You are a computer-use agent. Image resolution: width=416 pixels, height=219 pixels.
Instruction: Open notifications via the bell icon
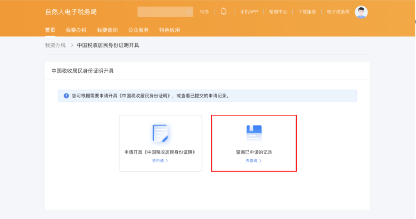click(x=223, y=12)
